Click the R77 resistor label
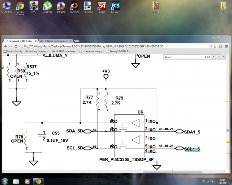Viewport: 232px width, 185px height. point(89,97)
